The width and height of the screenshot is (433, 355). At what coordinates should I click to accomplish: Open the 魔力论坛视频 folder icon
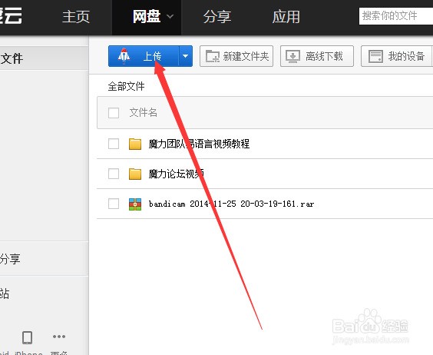135,174
